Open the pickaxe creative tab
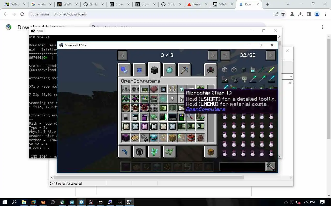Screen dimensions: 331x206 tap(184, 70)
